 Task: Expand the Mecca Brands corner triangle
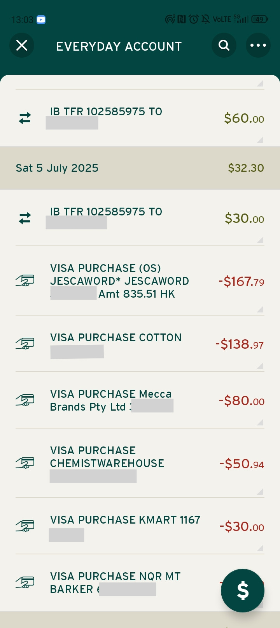pyautogui.click(x=260, y=422)
